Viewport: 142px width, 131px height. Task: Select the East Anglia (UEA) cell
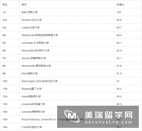click(67, 81)
